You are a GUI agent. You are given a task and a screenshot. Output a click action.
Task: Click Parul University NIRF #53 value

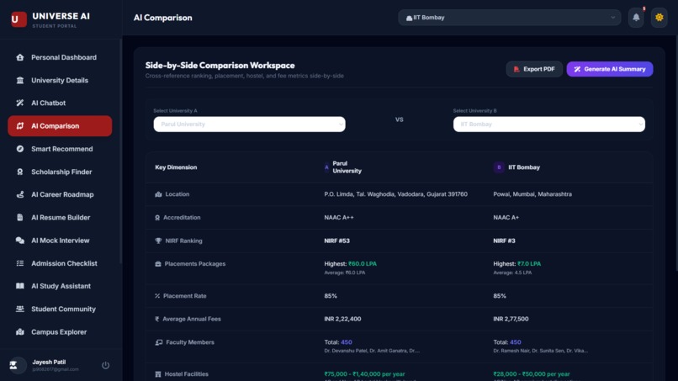click(336, 241)
